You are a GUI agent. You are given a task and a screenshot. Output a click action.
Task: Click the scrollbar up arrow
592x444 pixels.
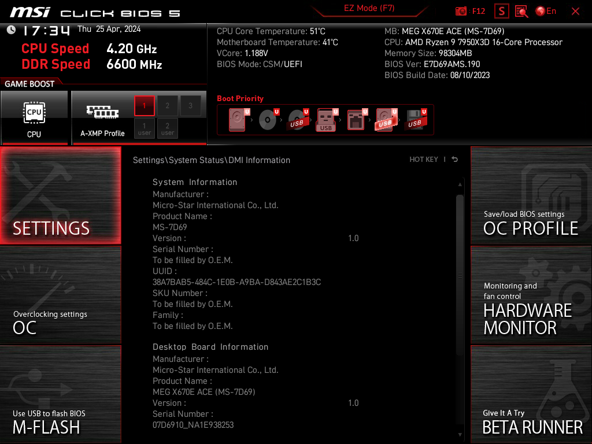pos(460,184)
